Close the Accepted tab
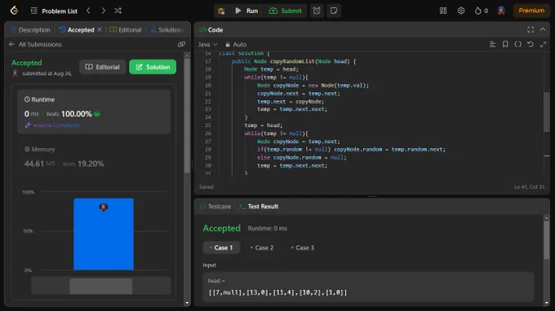Viewport: 555px width, 311px height. click(x=100, y=29)
